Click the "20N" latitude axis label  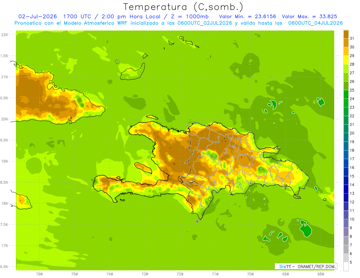(5, 119)
